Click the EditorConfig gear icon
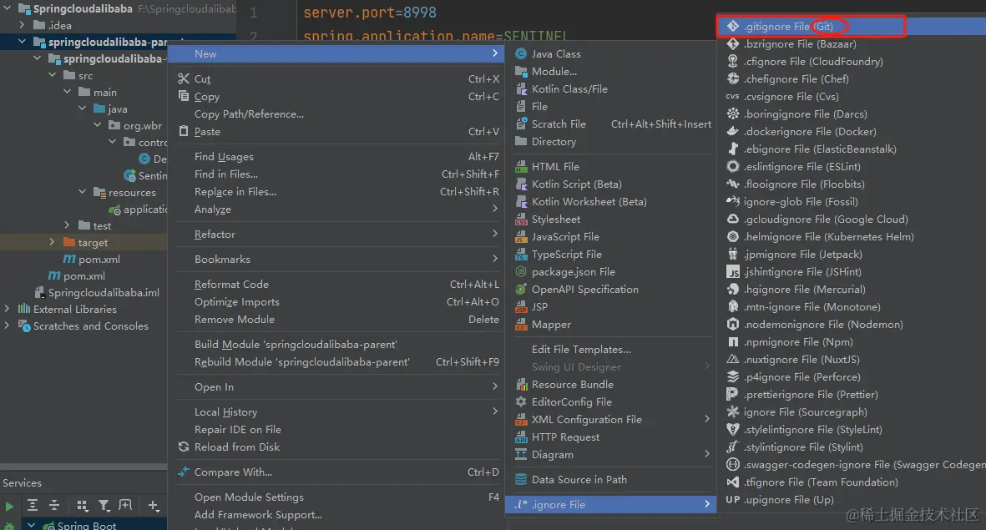 521,401
